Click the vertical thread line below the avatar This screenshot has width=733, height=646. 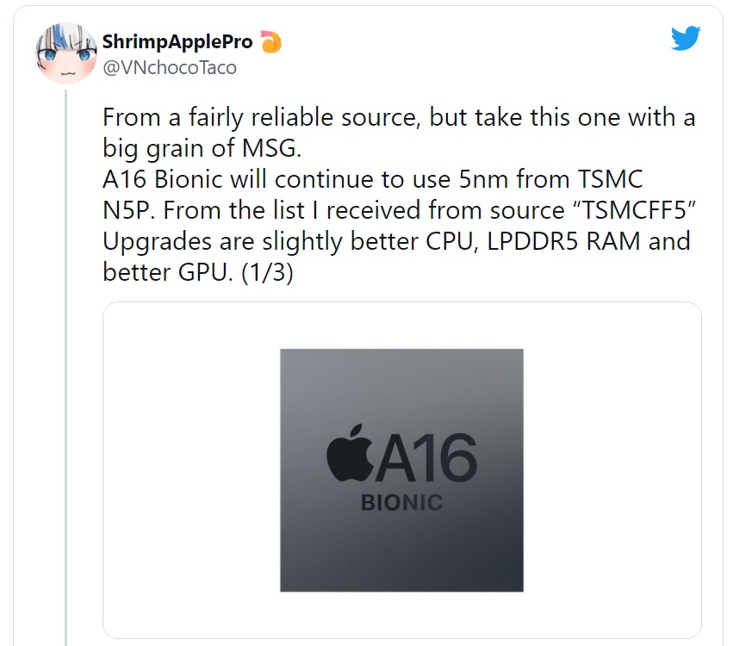[66, 368]
